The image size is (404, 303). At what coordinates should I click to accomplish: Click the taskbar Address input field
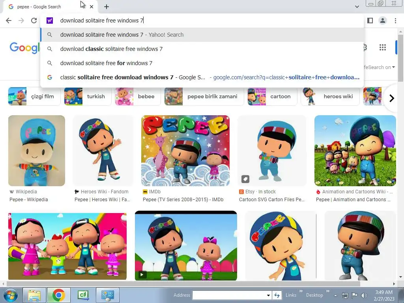229,295
